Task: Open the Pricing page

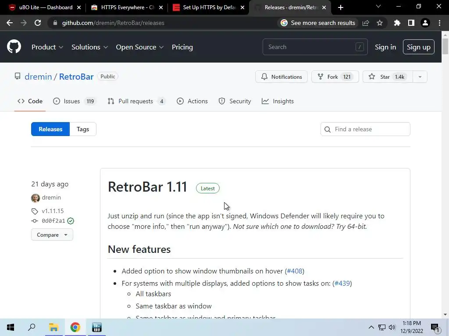Action: tap(182, 47)
